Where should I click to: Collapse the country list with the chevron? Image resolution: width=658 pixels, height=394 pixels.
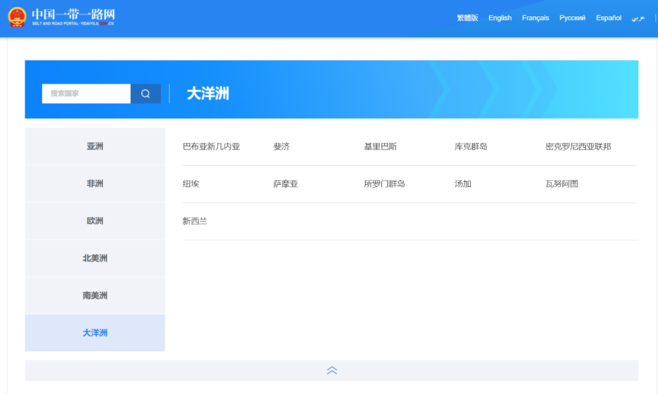[x=331, y=370]
